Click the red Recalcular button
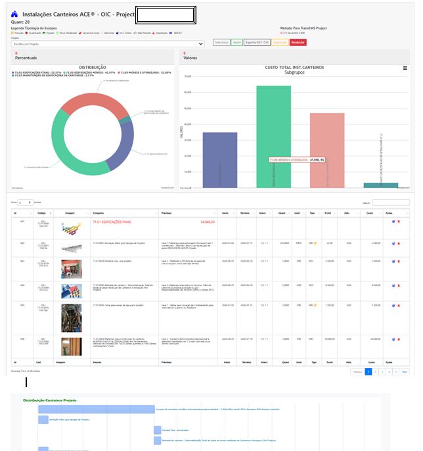Viewport: 423px width, 451px height. coord(298,42)
